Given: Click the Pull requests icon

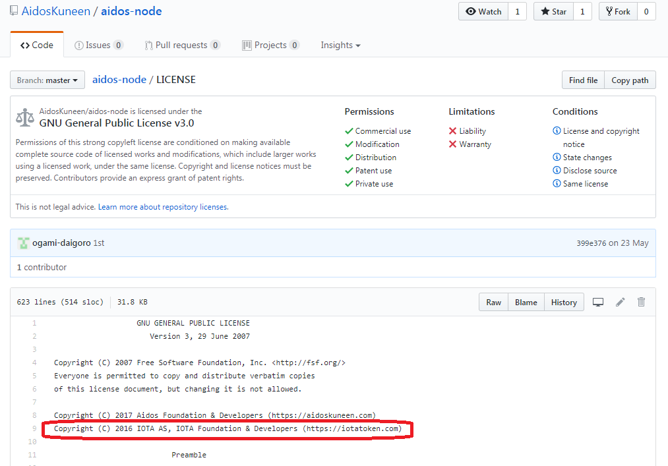Looking at the screenshot, I should click(148, 45).
